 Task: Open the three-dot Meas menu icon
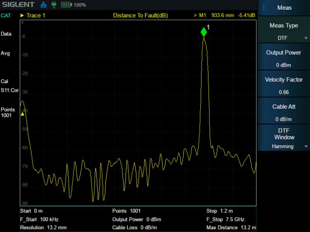pos(264,8)
